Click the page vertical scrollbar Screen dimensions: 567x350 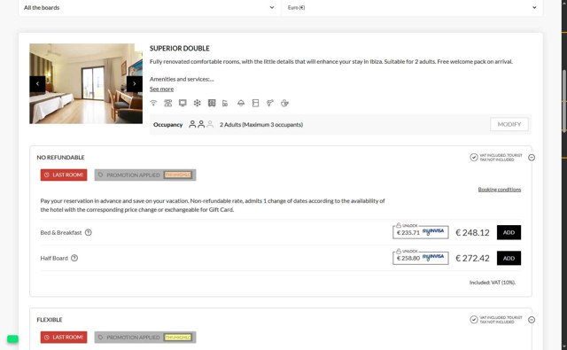[564, 100]
